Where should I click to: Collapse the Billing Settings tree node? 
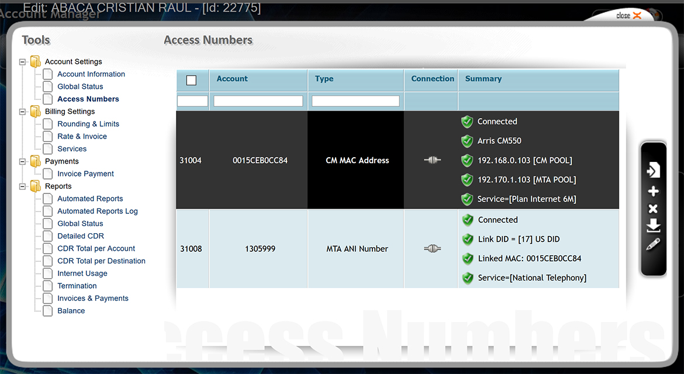[23, 112]
